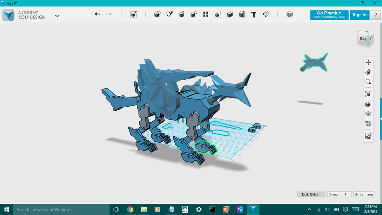Select the Zoom magnifier tool
This screenshot has height=215, width=382.
368,82
